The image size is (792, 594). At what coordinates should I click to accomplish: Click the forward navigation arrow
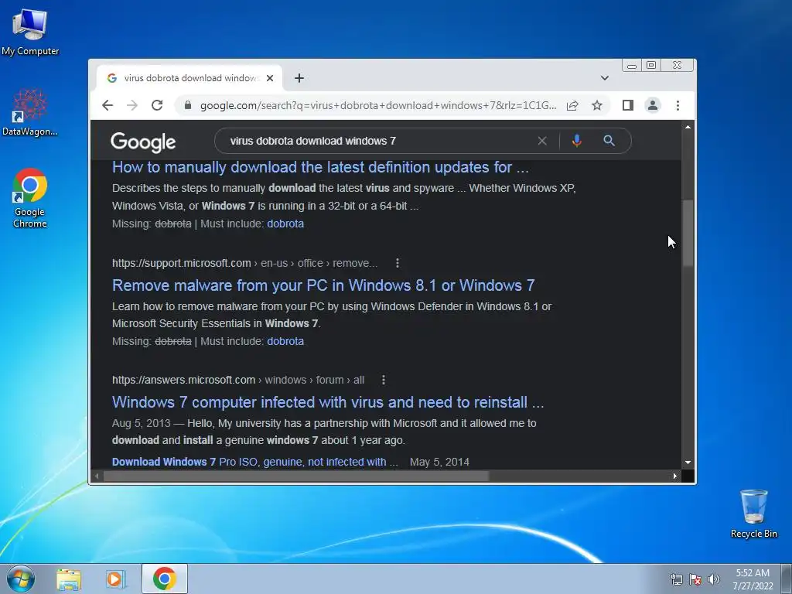click(132, 105)
